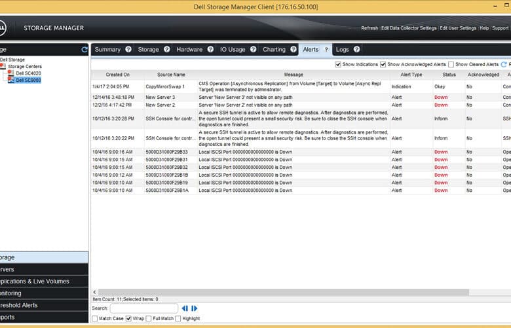Screen dimensions: 511x328
Task: Click in the Search input field
Action: [x=144, y=308]
